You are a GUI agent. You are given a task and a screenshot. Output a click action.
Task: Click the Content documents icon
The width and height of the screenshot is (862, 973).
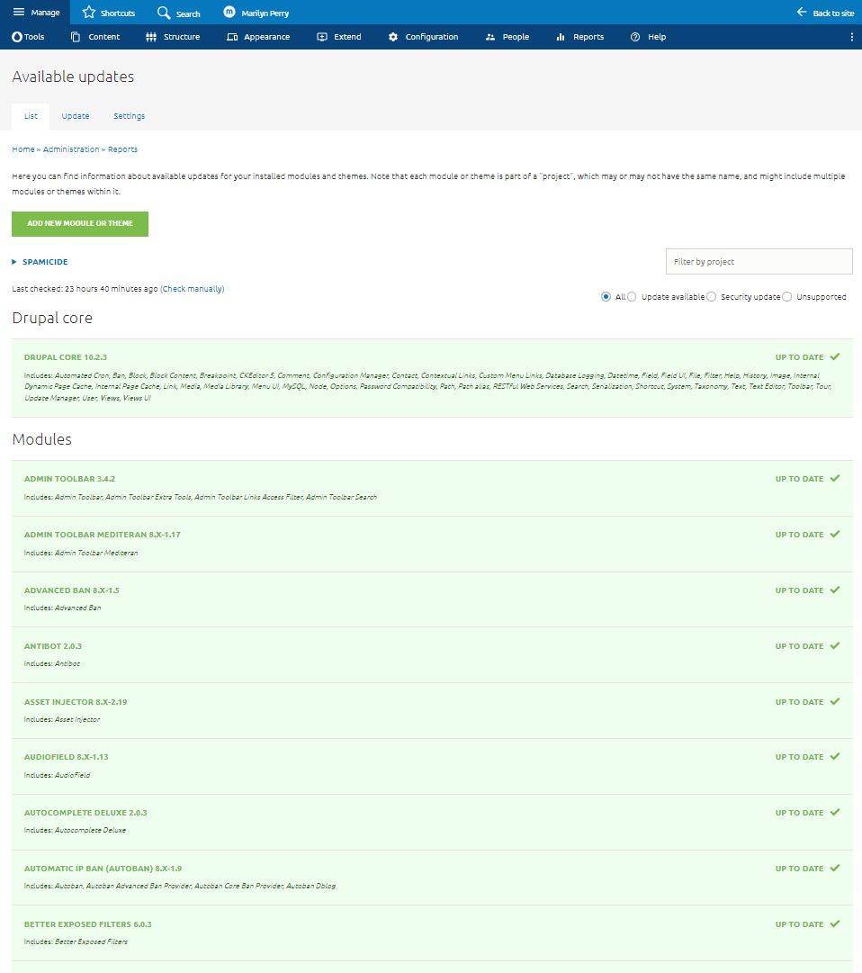pyautogui.click(x=75, y=37)
